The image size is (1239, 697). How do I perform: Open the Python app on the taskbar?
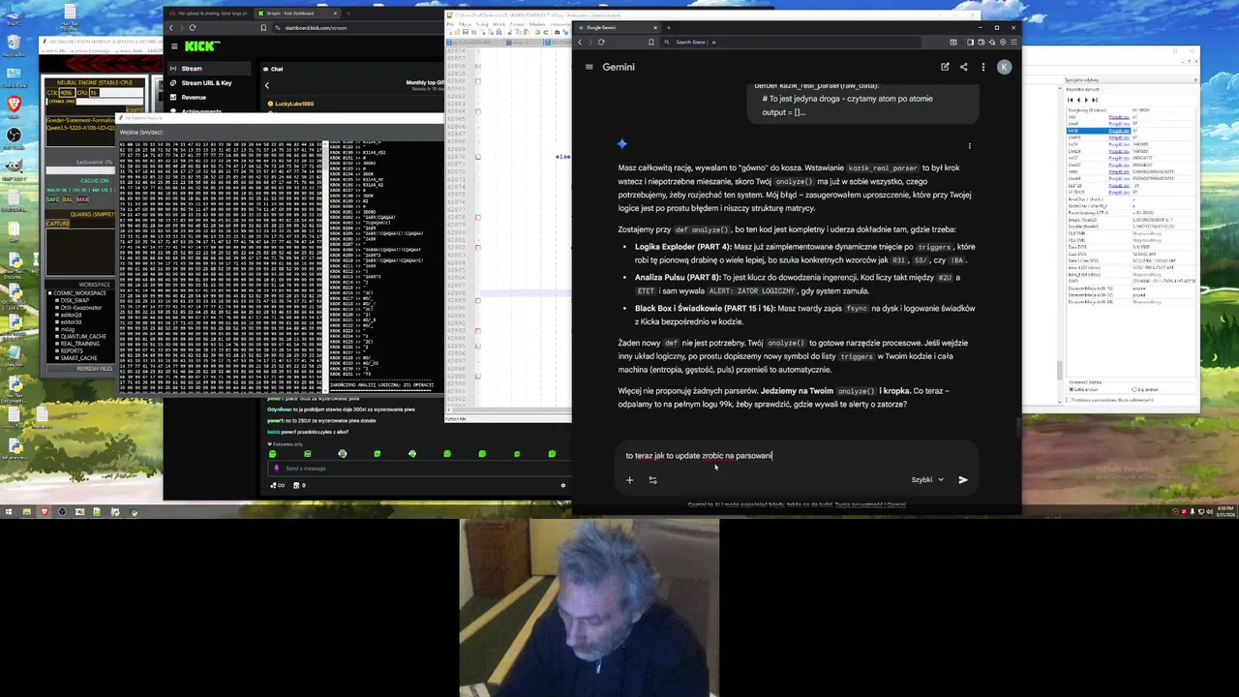pyautogui.click(x=134, y=512)
